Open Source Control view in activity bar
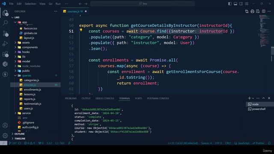The width and height of the screenshot is (274, 154). [5, 33]
